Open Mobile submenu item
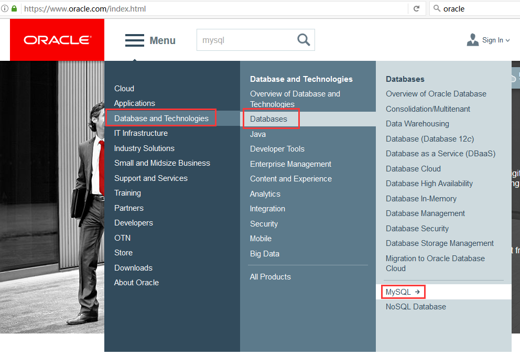Screen dimensions: 520x355 tap(261, 239)
